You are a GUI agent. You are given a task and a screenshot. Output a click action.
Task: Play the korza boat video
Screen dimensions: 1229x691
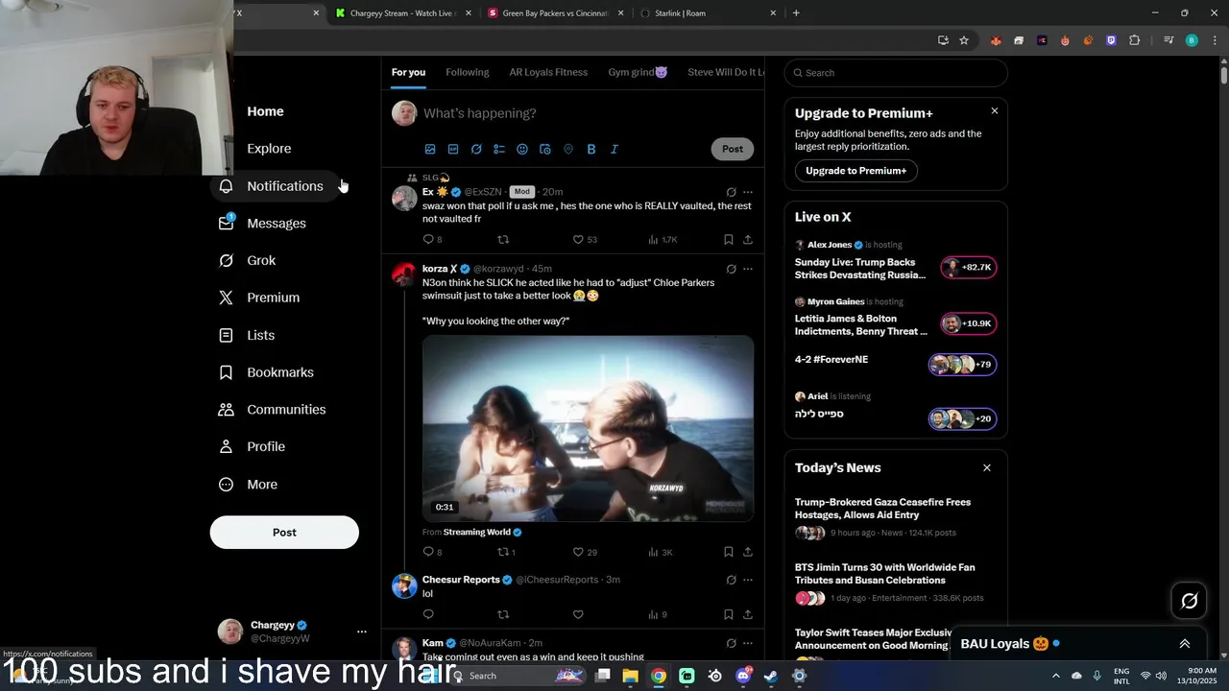pyautogui.click(x=588, y=428)
